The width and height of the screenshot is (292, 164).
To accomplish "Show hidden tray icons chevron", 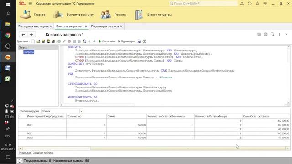I will (x=12, y=100).
